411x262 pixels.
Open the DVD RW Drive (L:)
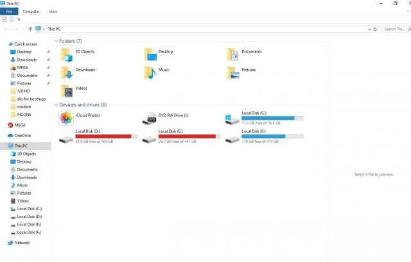click(150, 119)
